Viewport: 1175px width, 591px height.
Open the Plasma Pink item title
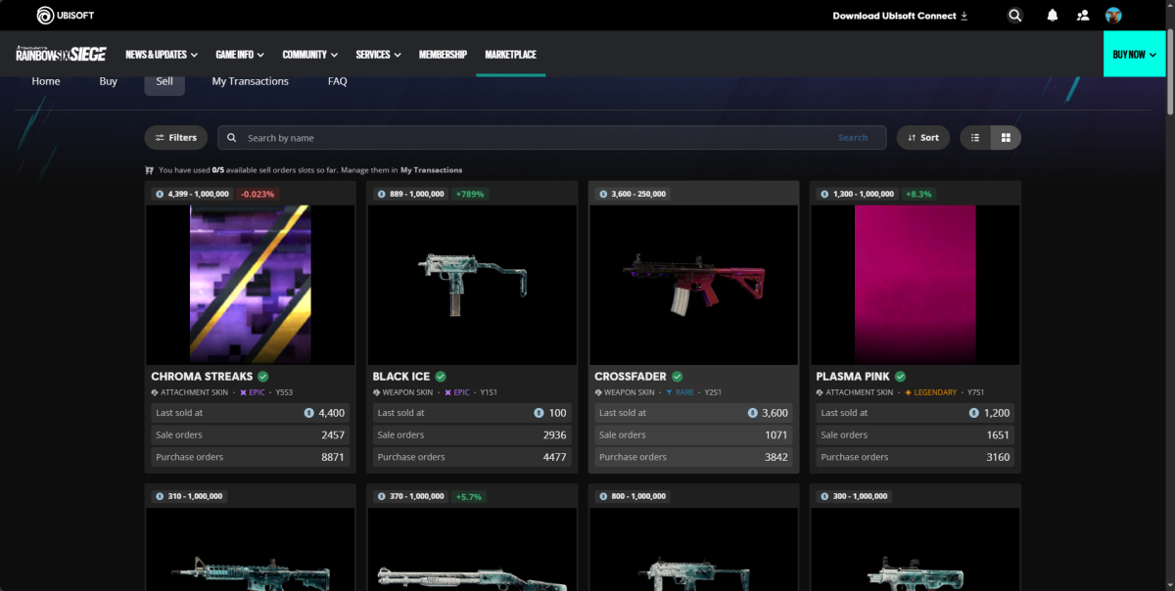point(853,377)
